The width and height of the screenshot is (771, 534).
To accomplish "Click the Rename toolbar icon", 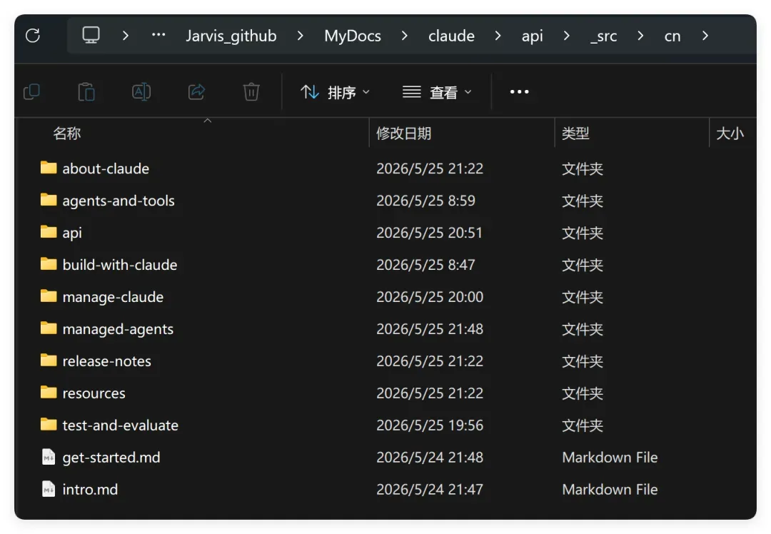I will tap(141, 92).
